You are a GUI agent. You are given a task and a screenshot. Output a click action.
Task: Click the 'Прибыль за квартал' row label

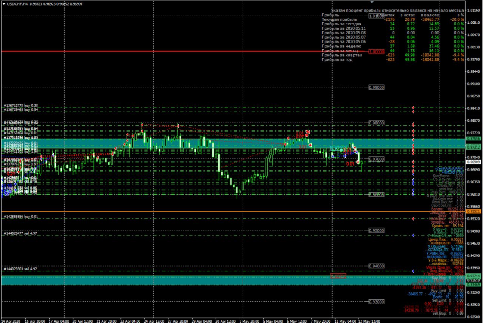coord(342,55)
